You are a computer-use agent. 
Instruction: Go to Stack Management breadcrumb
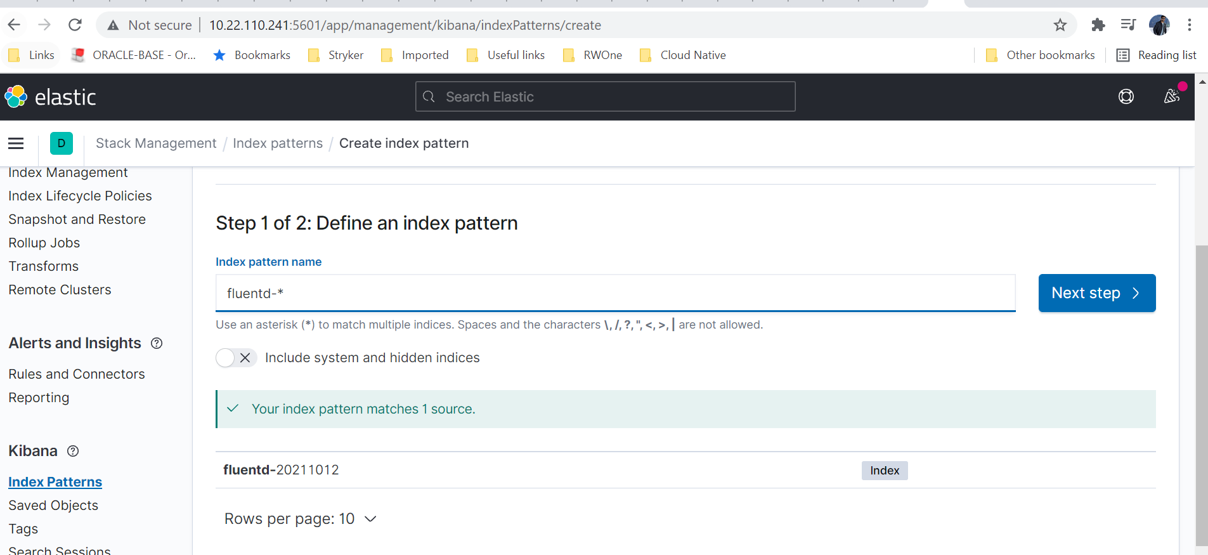(156, 143)
